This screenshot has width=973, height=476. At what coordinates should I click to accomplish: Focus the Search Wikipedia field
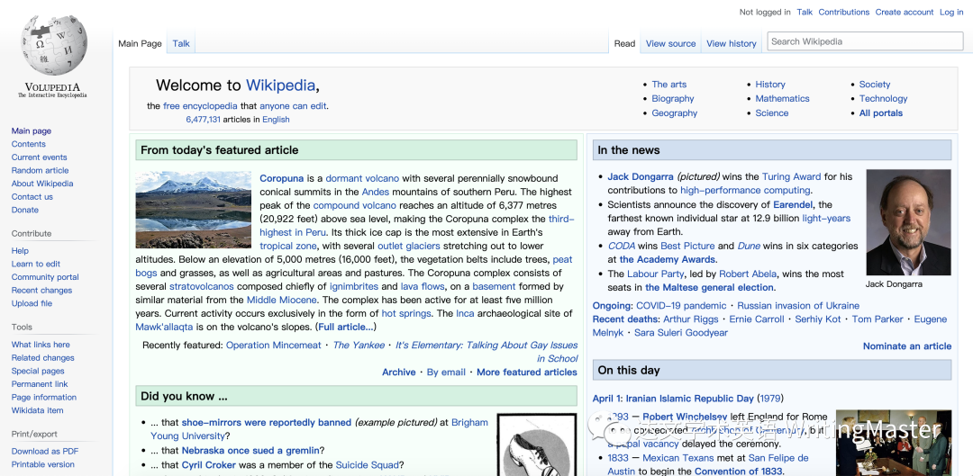click(865, 41)
